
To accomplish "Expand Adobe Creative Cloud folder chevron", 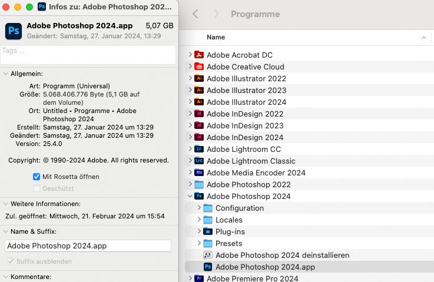I will 190,66.
